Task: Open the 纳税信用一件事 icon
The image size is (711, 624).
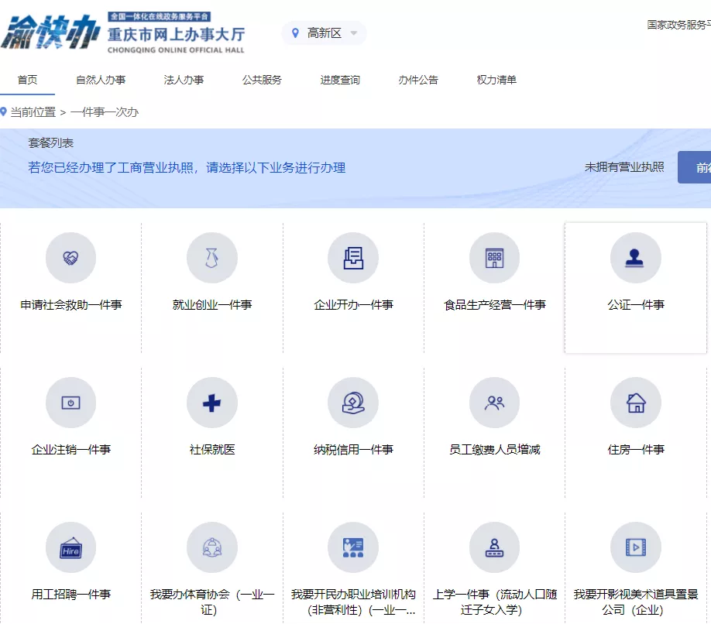Action: [x=353, y=403]
